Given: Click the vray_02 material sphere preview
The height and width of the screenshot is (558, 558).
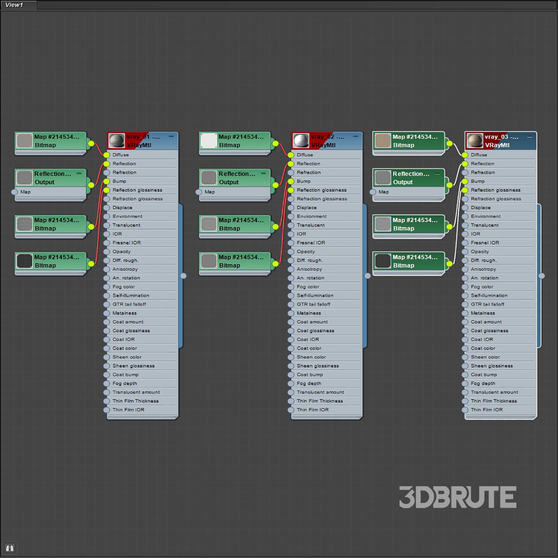Looking at the screenshot, I should click(301, 141).
